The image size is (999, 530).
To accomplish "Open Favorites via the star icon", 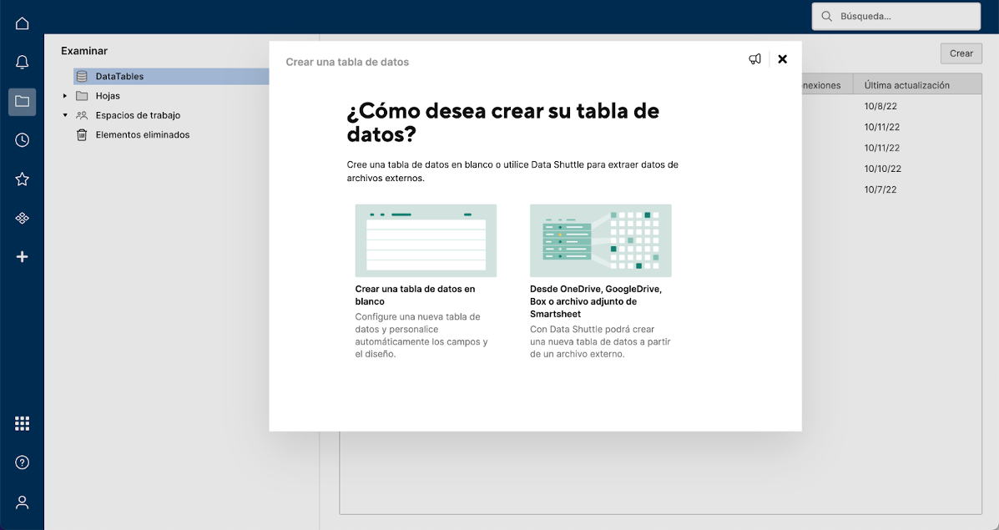I will [22, 179].
